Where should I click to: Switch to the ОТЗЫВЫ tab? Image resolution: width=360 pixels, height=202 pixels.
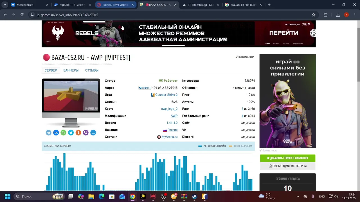coord(92,70)
